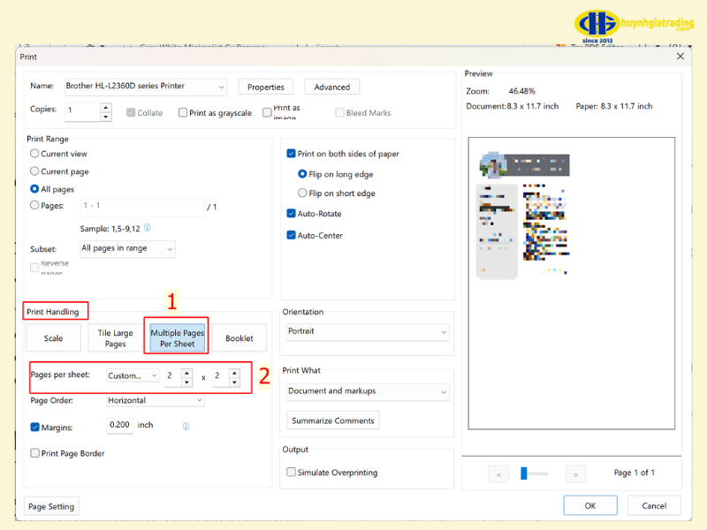Click the Properties button

265,87
